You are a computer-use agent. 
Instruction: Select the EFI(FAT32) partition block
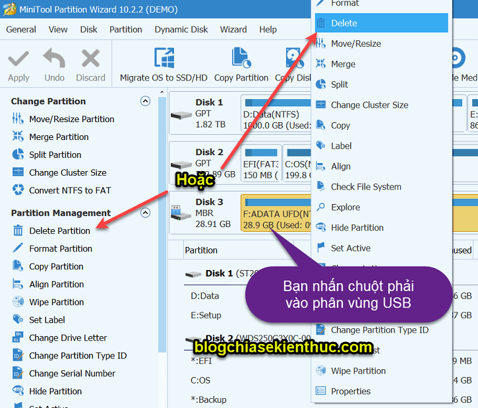(x=260, y=164)
